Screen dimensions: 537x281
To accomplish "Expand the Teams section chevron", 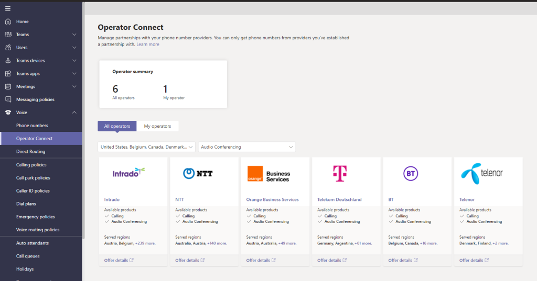I will 74,35.
